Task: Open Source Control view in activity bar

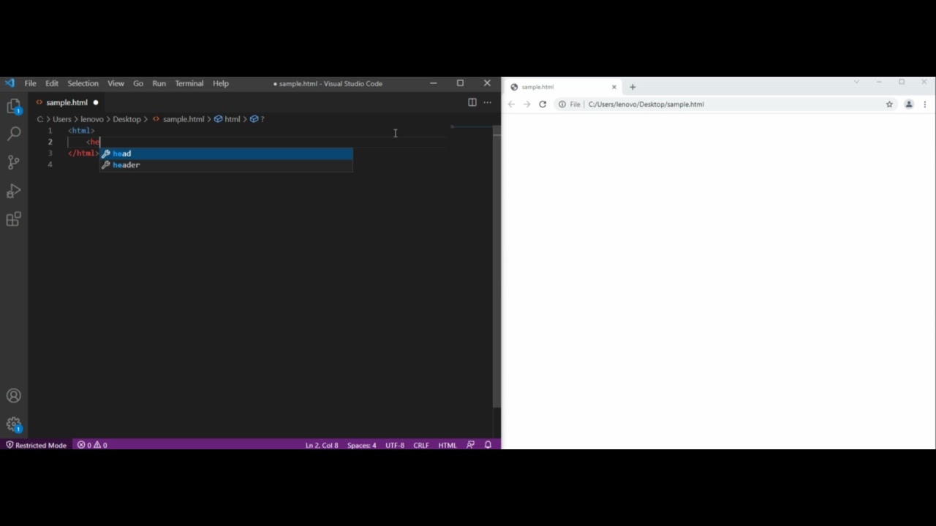Action: point(13,162)
